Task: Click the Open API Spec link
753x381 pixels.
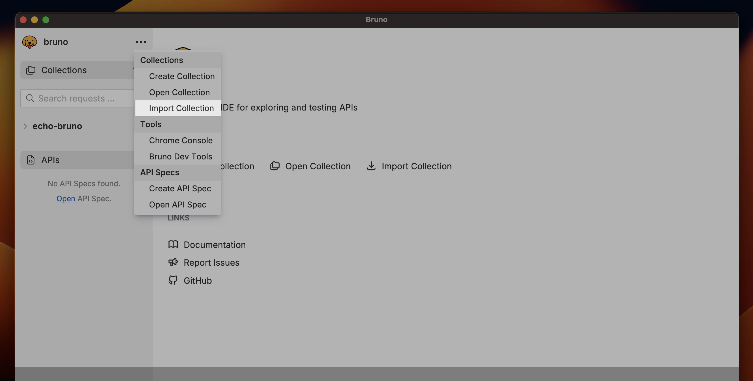Action: 178,204
